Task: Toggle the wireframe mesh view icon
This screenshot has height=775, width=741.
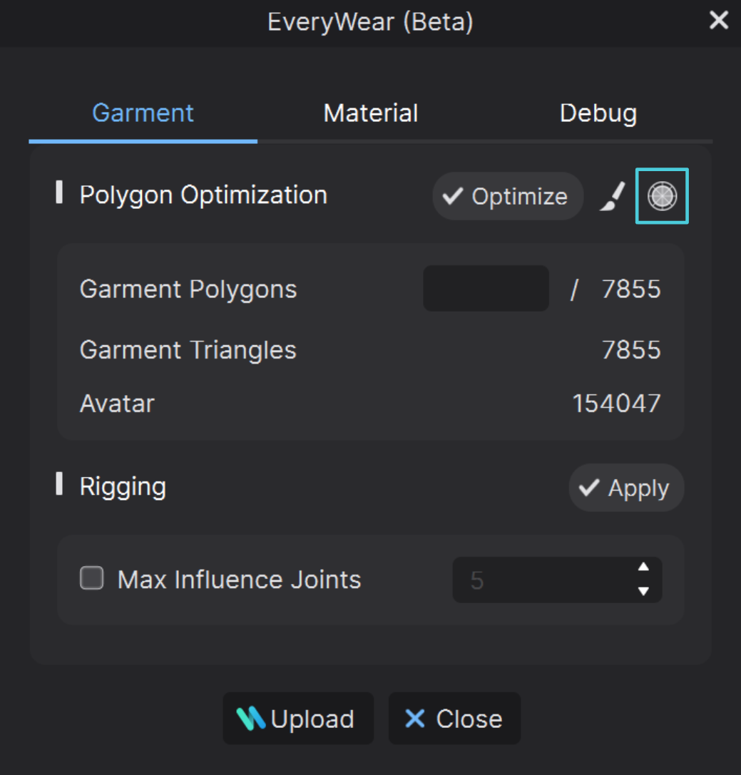Action: [662, 196]
